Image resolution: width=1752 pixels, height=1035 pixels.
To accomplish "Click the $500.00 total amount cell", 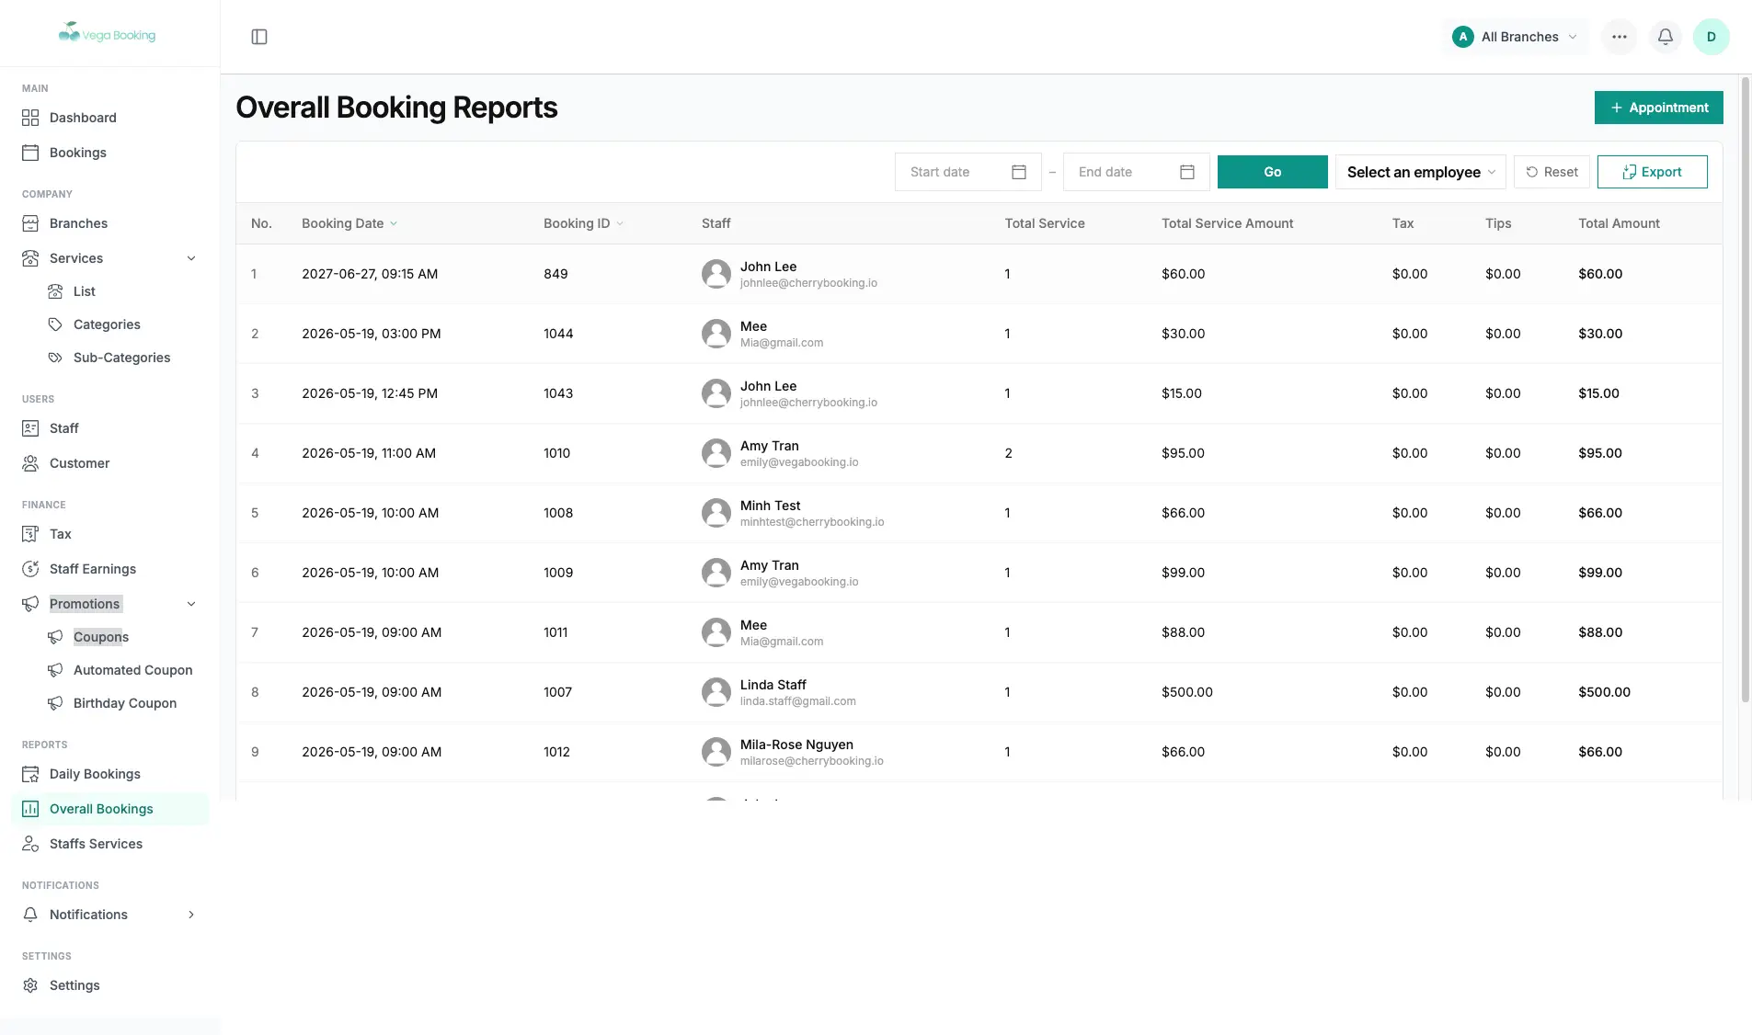I will pos(1605,692).
